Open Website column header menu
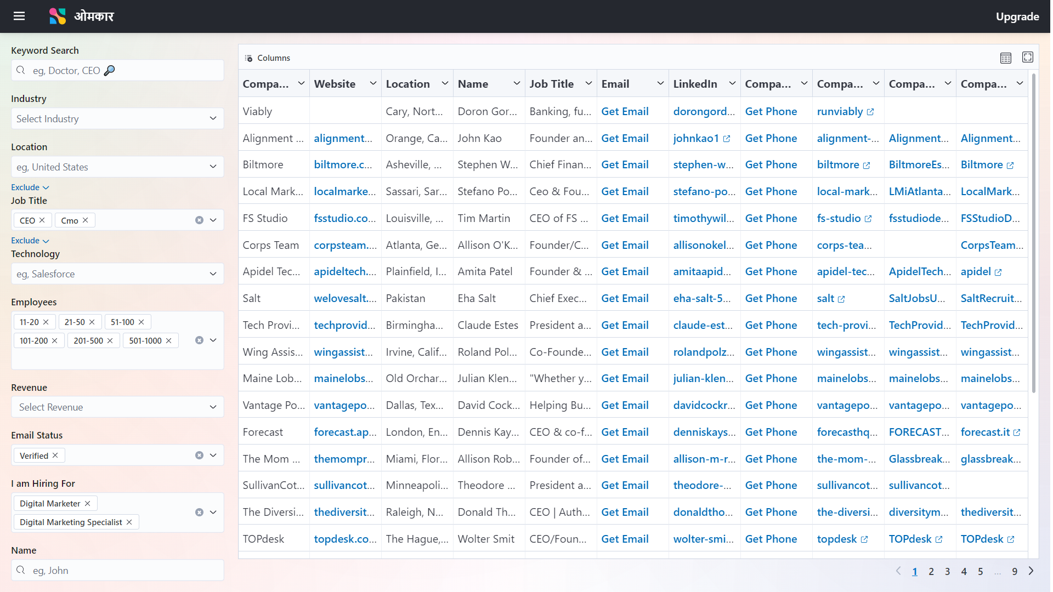 coord(373,83)
